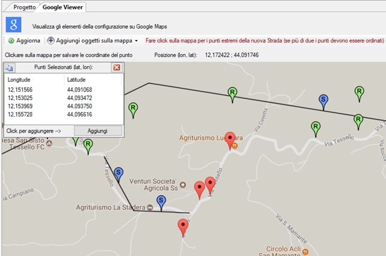
Task: Copy selected points using the copy icon
Action: [10, 68]
